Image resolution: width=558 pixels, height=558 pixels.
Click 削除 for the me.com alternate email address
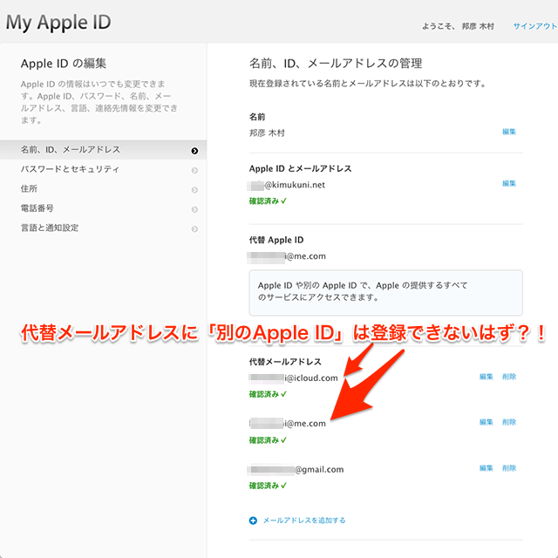coord(509,422)
